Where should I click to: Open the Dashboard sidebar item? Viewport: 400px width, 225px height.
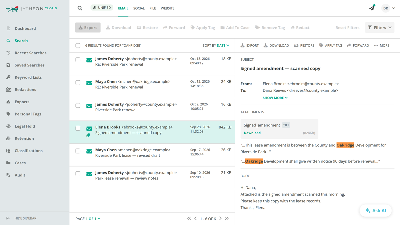25,28
